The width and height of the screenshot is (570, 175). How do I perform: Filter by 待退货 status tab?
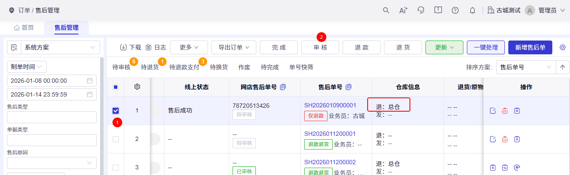click(150, 67)
